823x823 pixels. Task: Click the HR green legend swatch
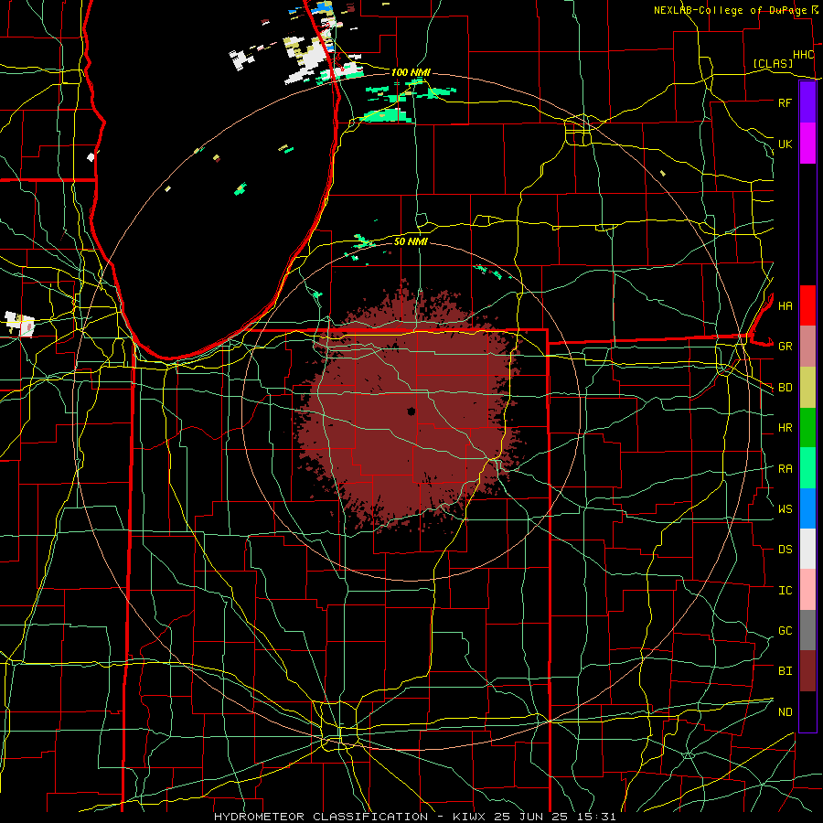[807, 428]
